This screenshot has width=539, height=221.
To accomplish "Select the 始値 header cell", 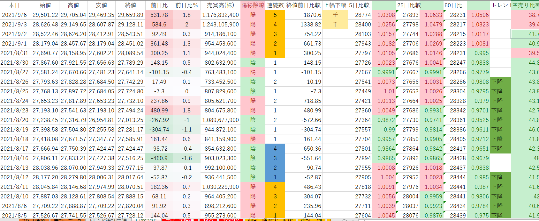I will pos(45,5).
